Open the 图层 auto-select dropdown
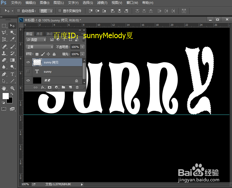Image resolution: width=232 pixels, height=188 pixels. pyautogui.click(x=46, y=11)
